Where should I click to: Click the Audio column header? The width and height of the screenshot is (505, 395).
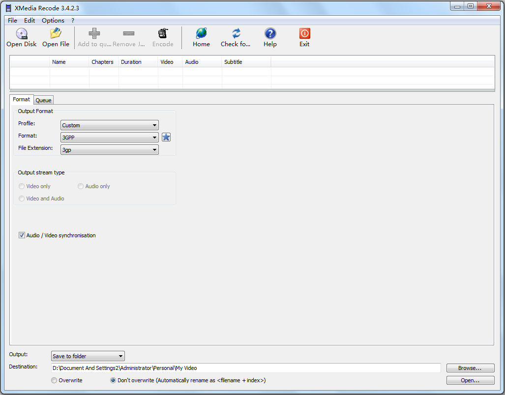pyautogui.click(x=202, y=62)
